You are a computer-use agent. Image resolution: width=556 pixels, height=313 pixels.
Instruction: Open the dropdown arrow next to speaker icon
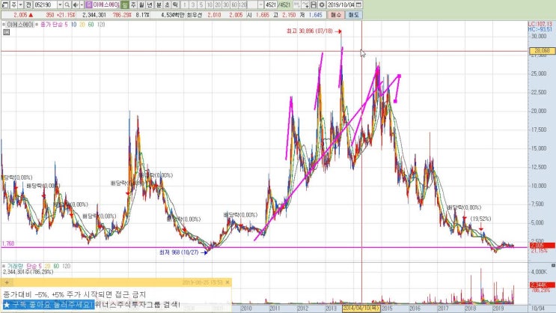82,5
